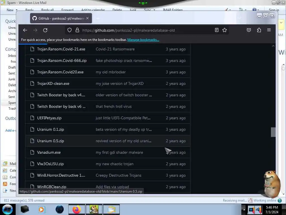Open Calendar section in Live Mail sidebar

(9, 170)
